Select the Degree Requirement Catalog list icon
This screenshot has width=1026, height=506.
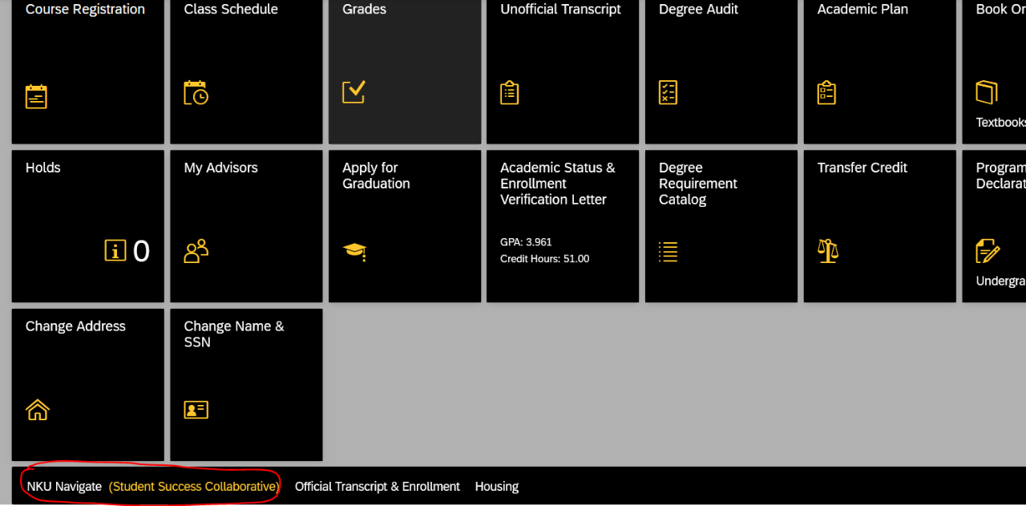668,251
